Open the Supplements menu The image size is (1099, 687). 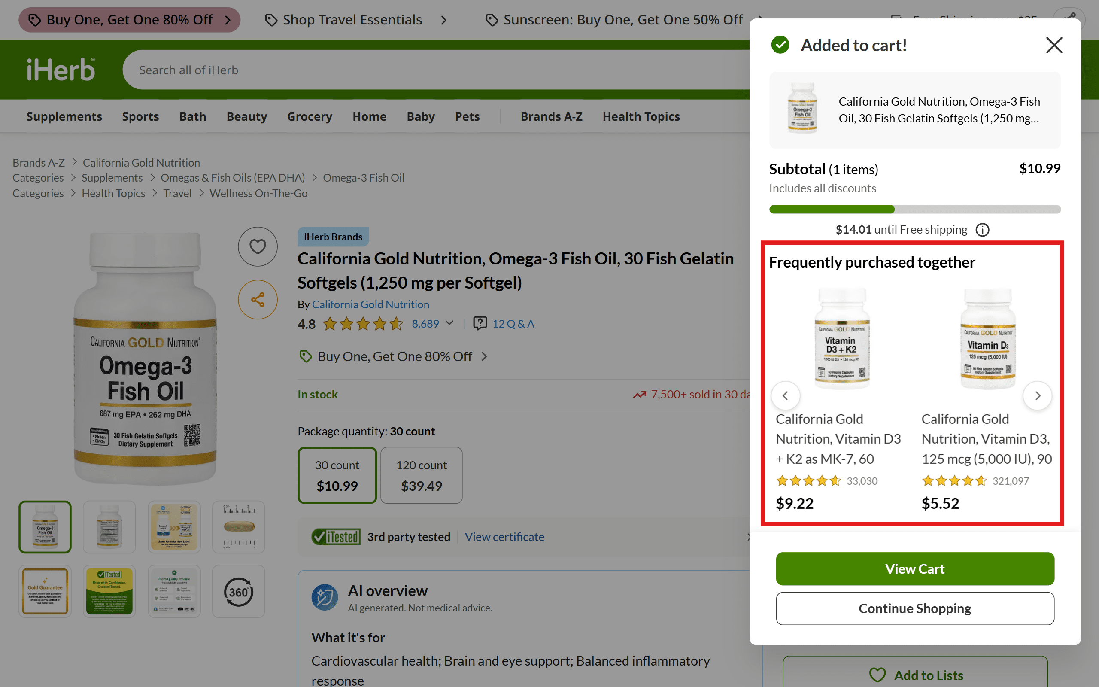(x=64, y=116)
